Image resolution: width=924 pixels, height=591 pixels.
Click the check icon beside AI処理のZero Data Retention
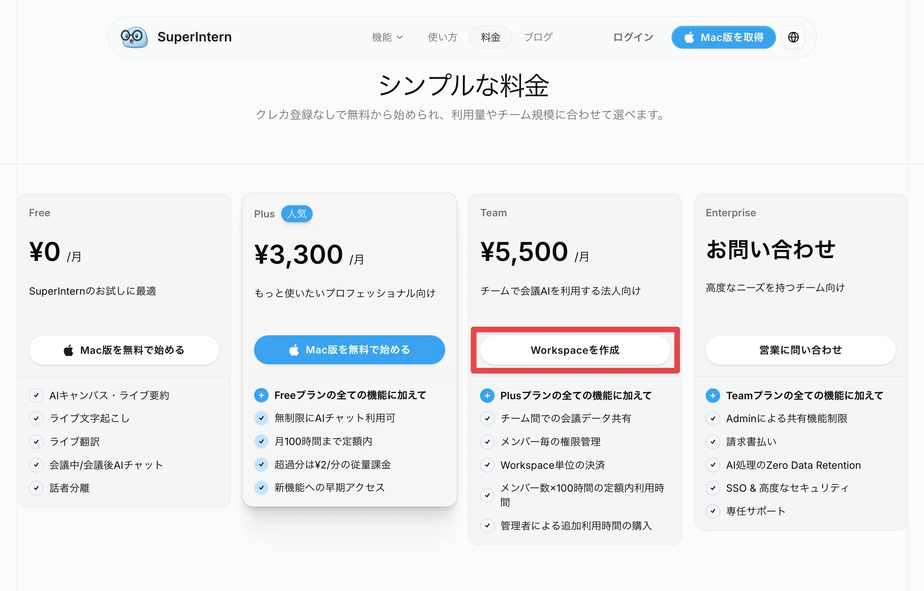click(713, 465)
